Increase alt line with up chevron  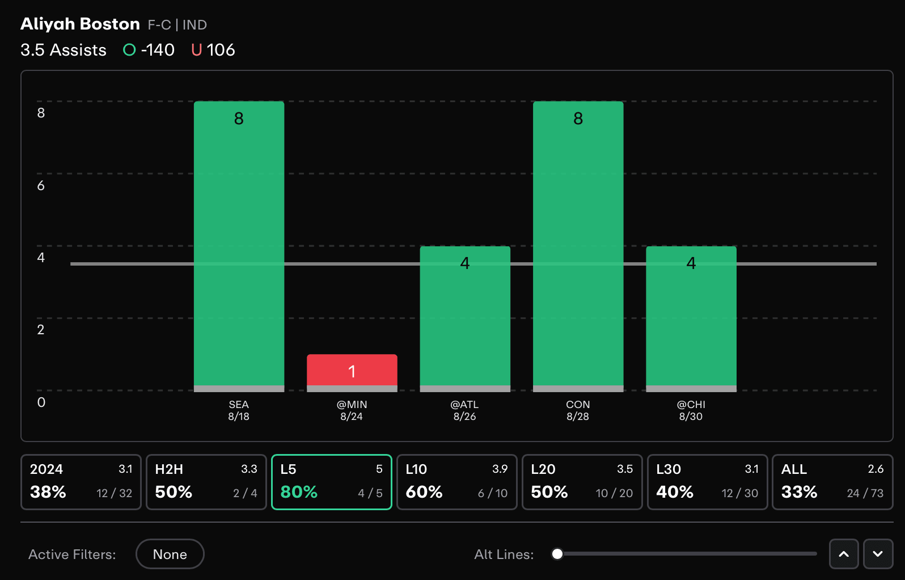click(844, 554)
